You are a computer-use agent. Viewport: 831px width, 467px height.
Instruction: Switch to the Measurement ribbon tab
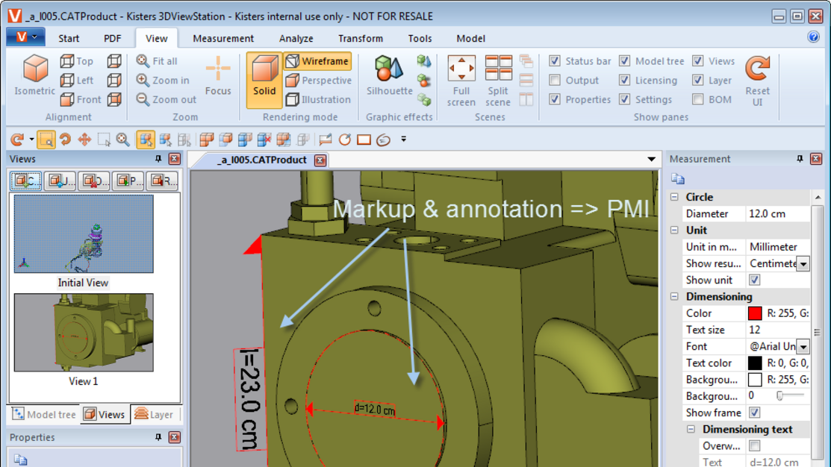223,38
